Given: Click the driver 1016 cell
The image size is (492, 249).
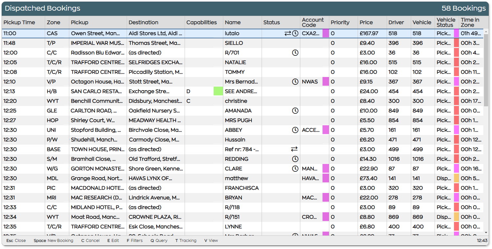Looking at the screenshot, I should 399,159.
